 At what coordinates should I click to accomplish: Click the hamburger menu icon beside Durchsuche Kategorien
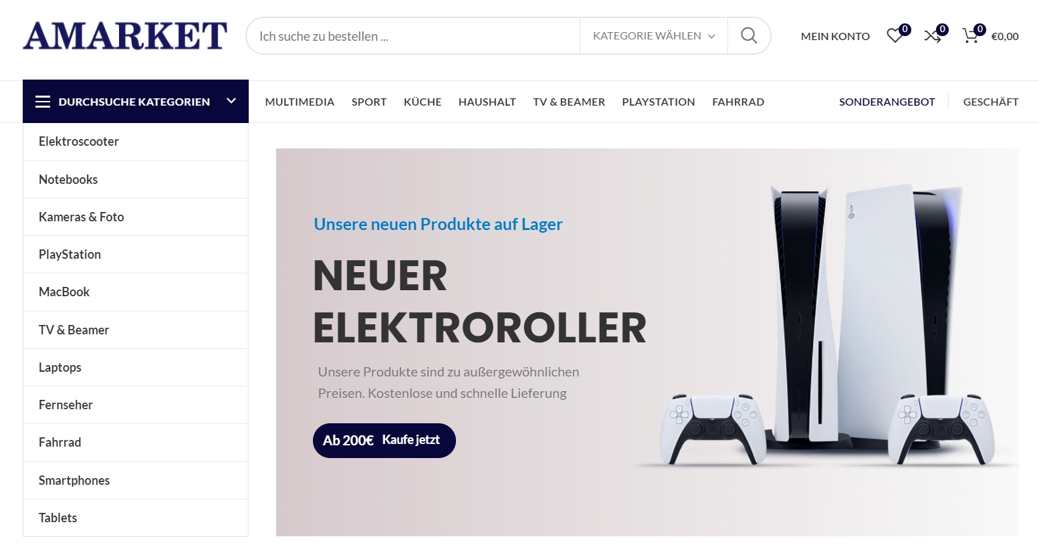pyautogui.click(x=43, y=102)
